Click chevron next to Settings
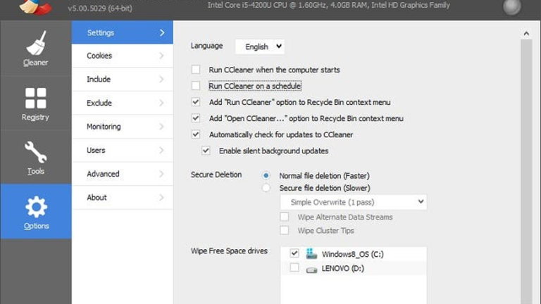The width and height of the screenshot is (541, 304). 162,32
